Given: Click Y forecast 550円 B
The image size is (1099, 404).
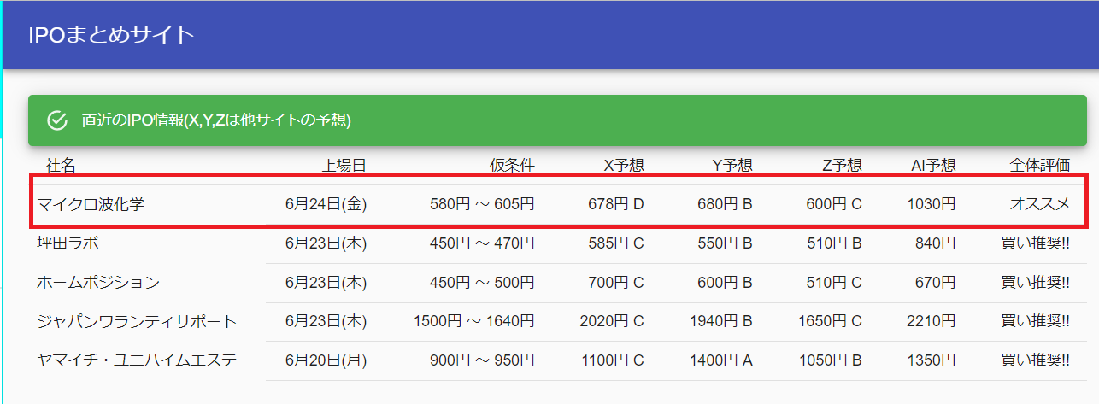Looking at the screenshot, I should 725,243.
